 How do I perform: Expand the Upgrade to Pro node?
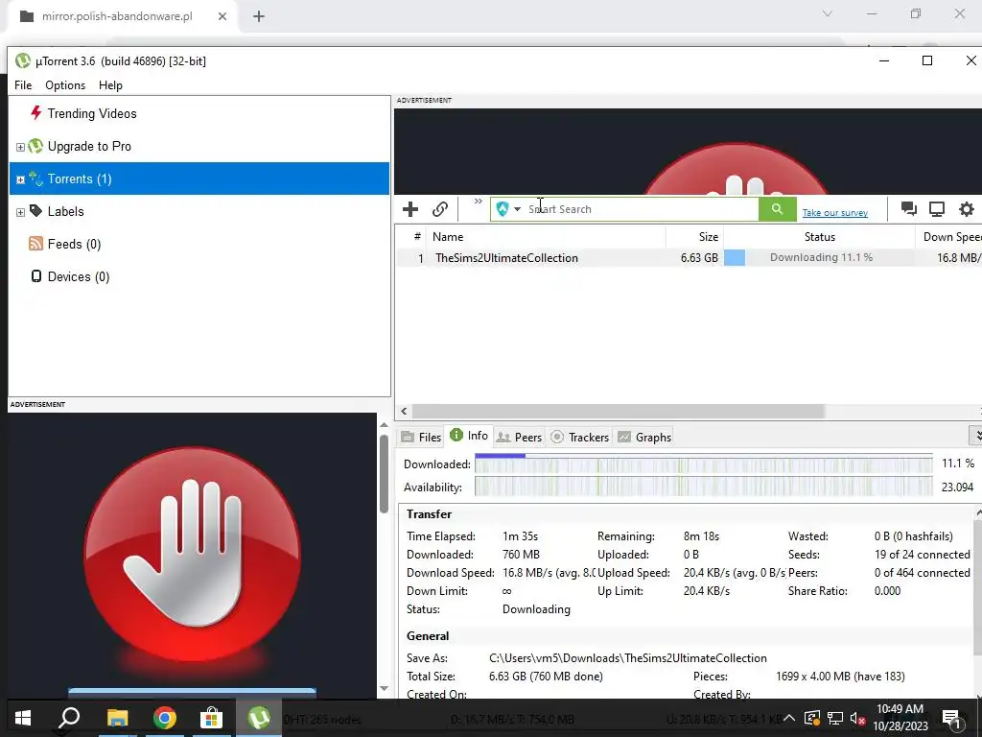click(20, 147)
